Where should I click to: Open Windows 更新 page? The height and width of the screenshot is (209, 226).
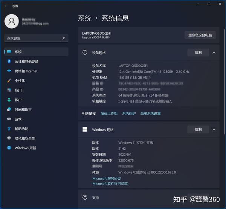point(36,148)
